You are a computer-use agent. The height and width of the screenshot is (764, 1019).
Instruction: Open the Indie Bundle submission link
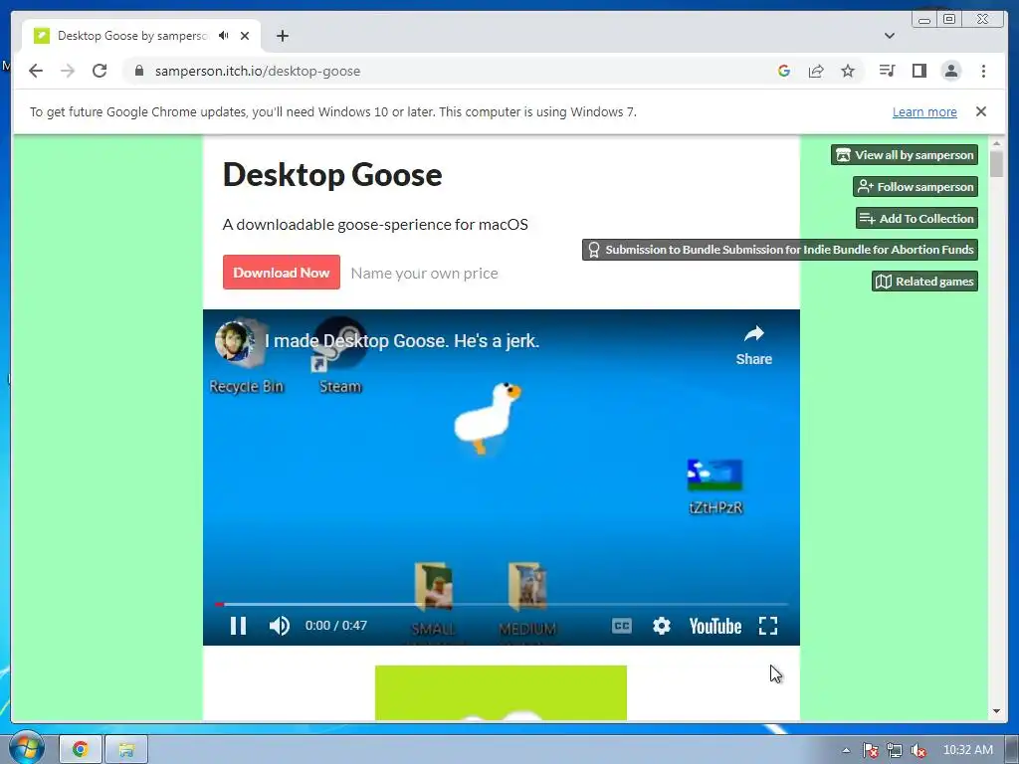(780, 250)
